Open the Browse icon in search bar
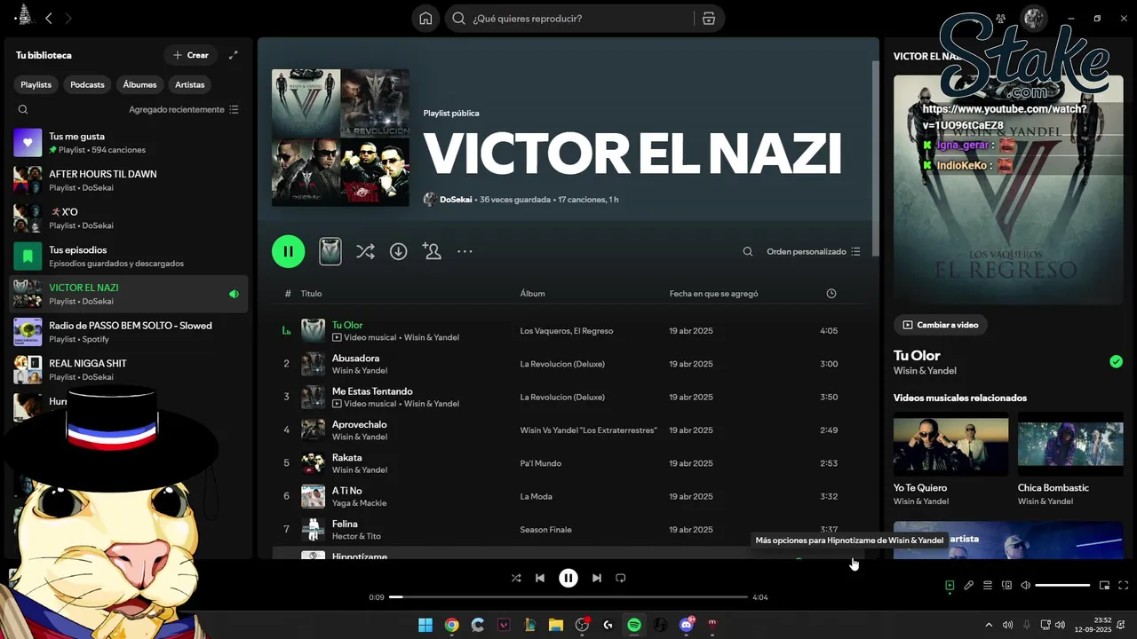The height and width of the screenshot is (639, 1137). pos(708,19)
